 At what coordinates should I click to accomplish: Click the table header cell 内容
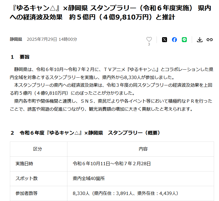point(141,149)
